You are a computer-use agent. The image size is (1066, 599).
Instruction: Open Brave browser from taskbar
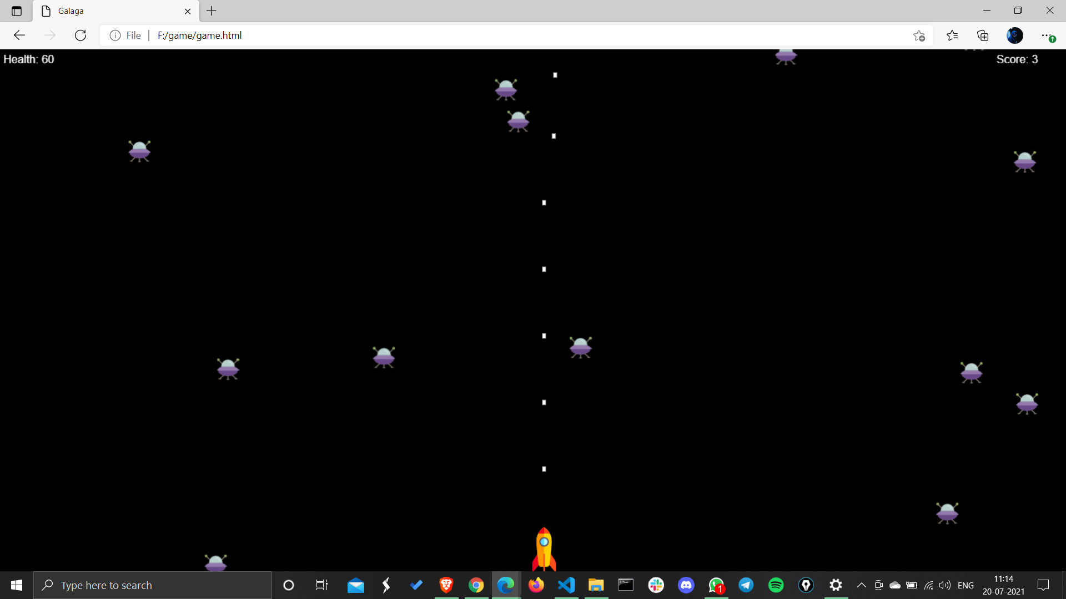446,585
